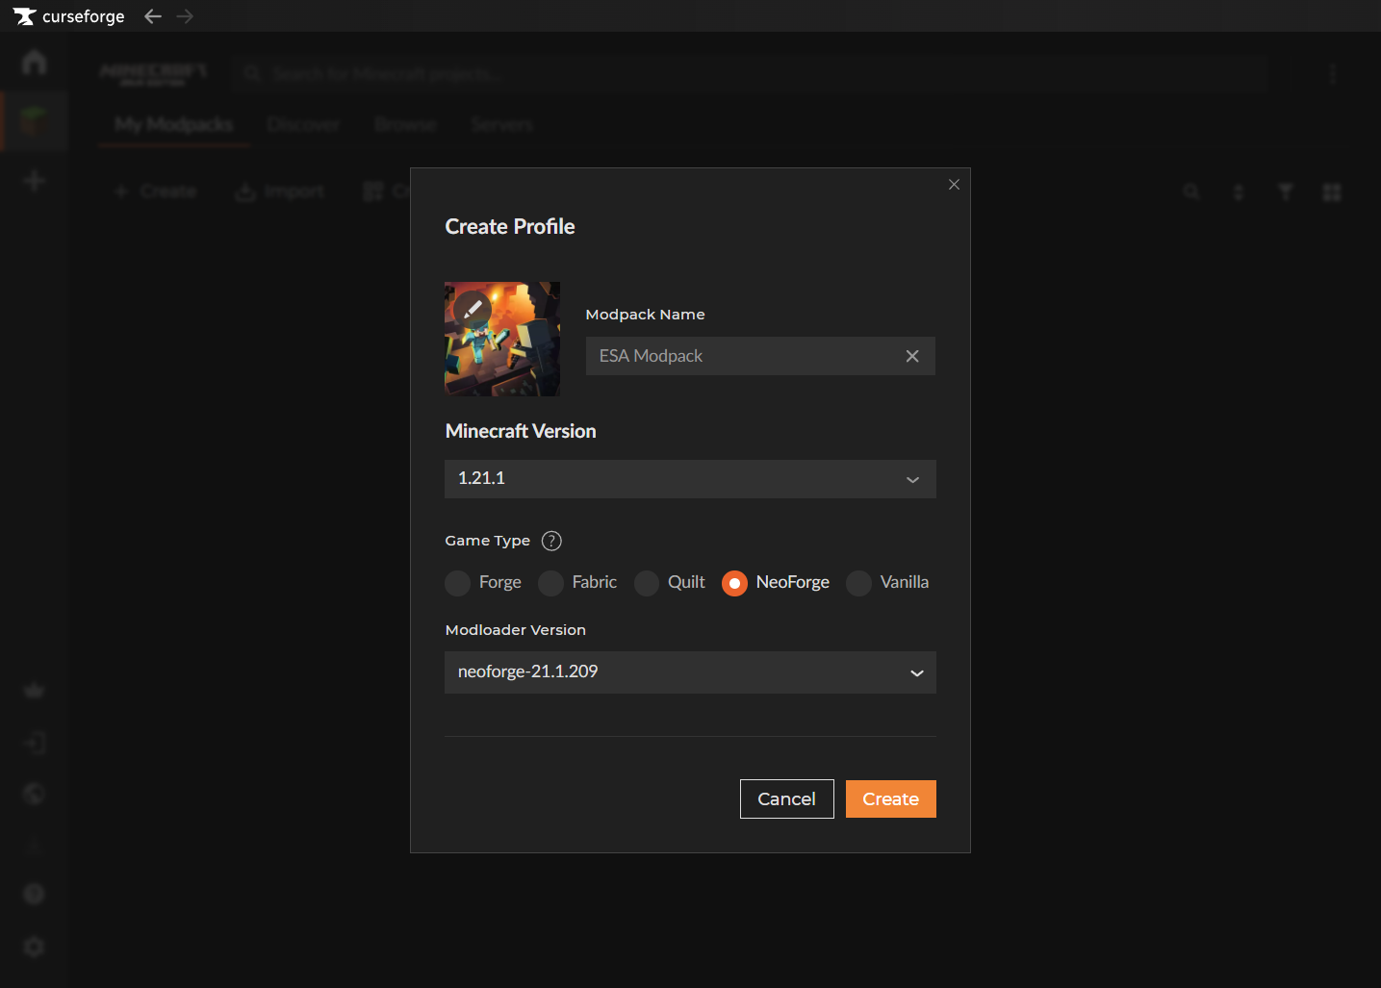Screen dimensions: 1381x988
Task: Click the pencil edit icon on modpack image
Action: point(473,309)
